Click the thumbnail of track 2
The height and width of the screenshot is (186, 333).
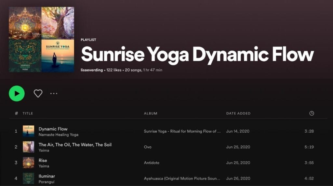29,147
